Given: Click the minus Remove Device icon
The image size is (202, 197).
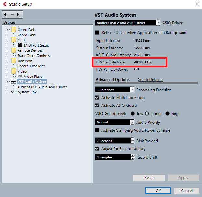Looking at the screenshot, I should click(x=12, y=15).
